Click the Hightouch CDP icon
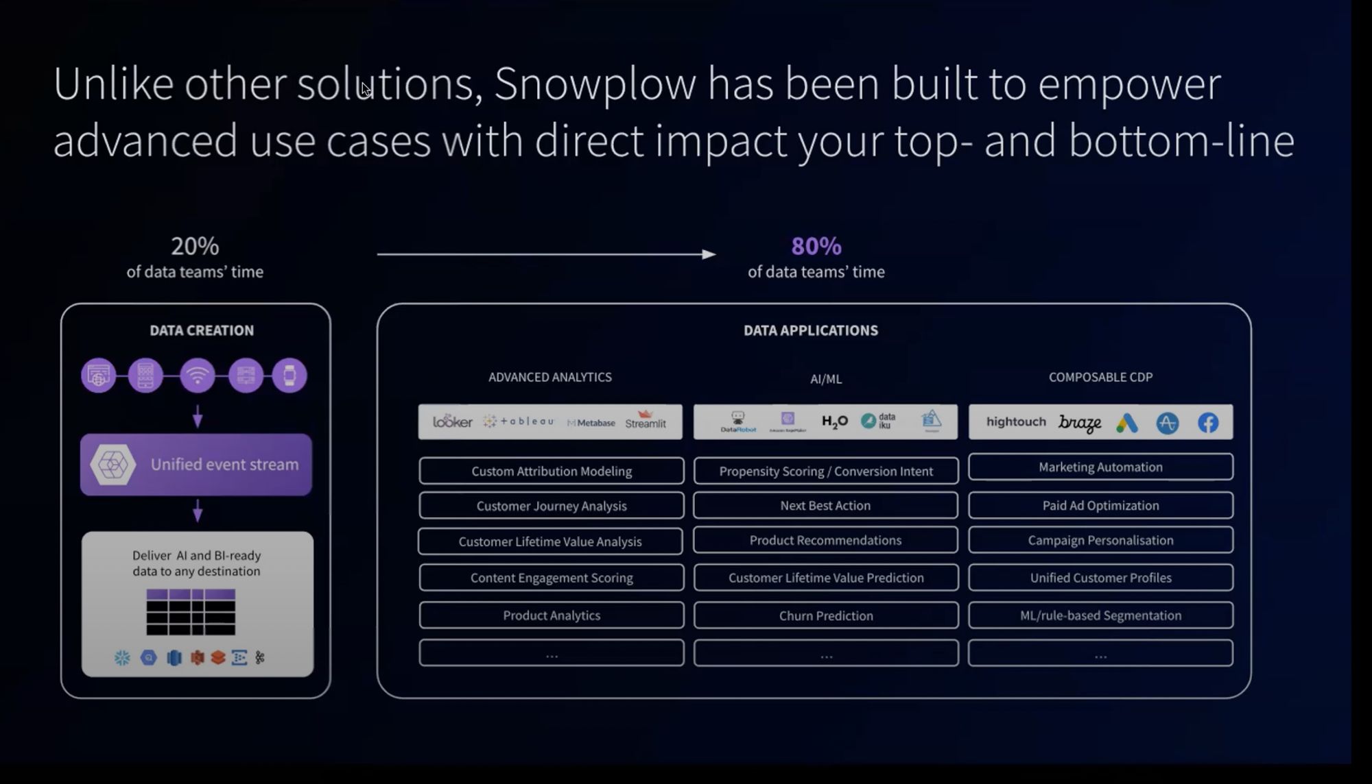 [x=1015, y=421]
